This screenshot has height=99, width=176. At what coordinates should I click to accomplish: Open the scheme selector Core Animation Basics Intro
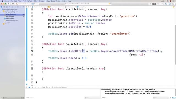(24, 4)
